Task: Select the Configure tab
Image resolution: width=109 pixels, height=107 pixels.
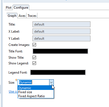Action: 21,8
